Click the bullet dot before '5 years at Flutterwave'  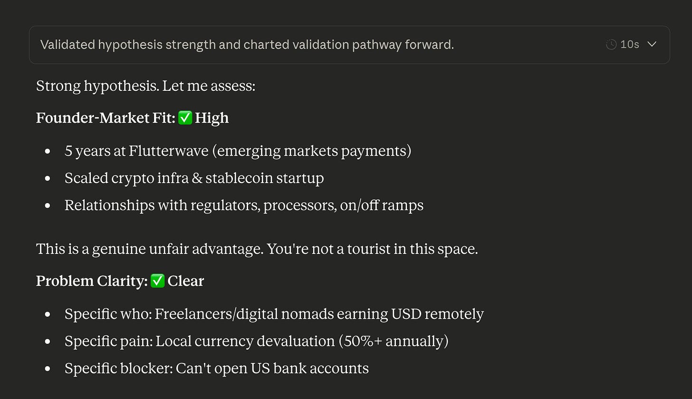point(47,152)
